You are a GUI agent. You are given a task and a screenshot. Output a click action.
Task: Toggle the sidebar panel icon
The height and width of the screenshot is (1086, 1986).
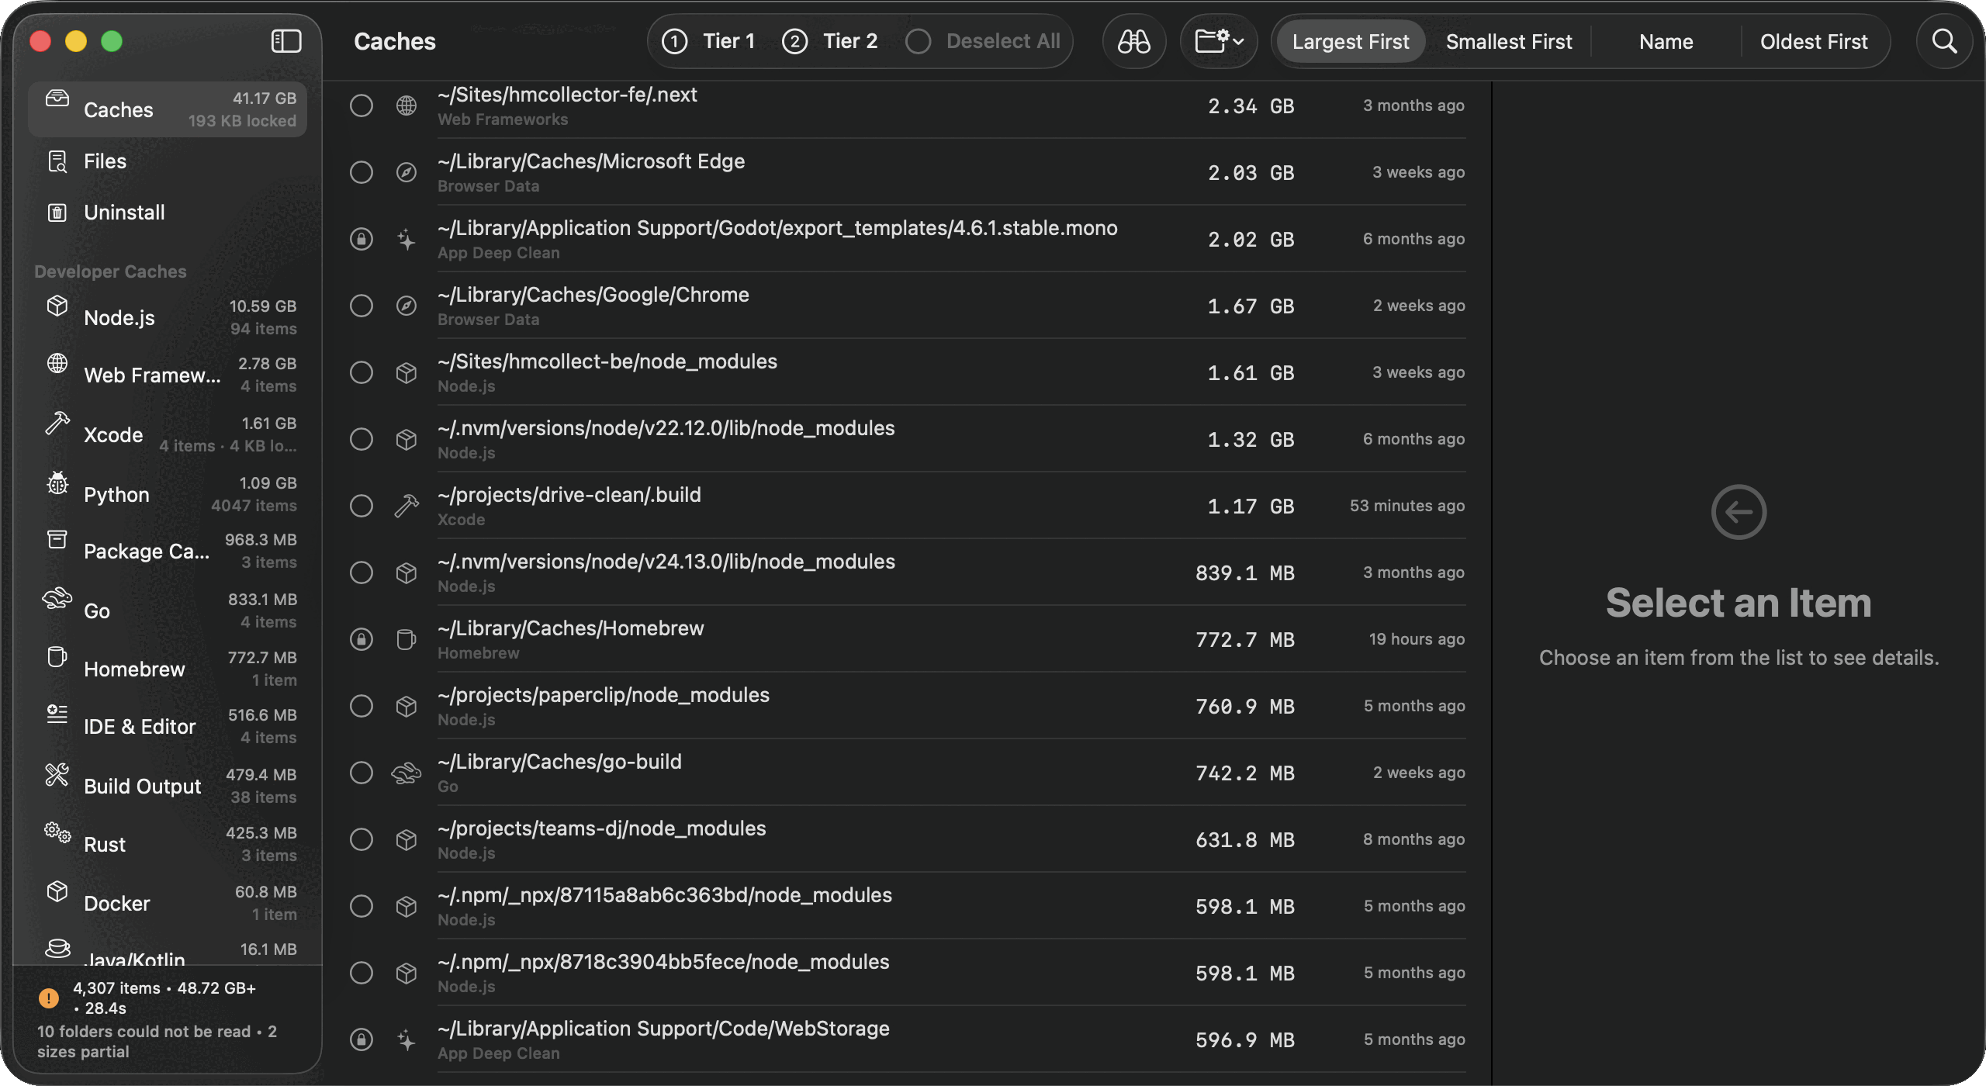tap(286, 41)
